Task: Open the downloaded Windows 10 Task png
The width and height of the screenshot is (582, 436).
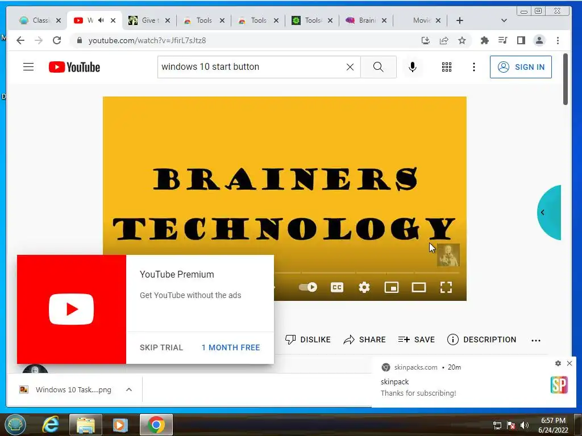Action: point(66,389)
